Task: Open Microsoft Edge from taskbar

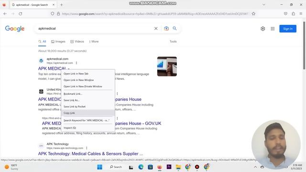Action: point(141,167)
